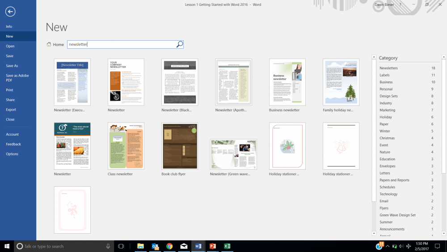
Task: Select the Open tab in the sidebar
Action: (10, 46)
